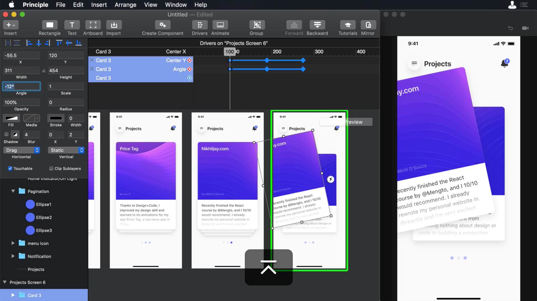
Task: Select the Ellipse3 layer
Action: [x=44, y=231]
